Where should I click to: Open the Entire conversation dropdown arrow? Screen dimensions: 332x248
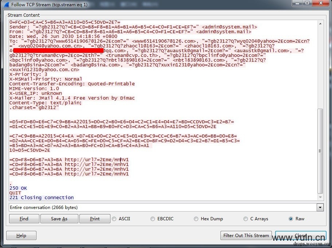tap(320, 207)
